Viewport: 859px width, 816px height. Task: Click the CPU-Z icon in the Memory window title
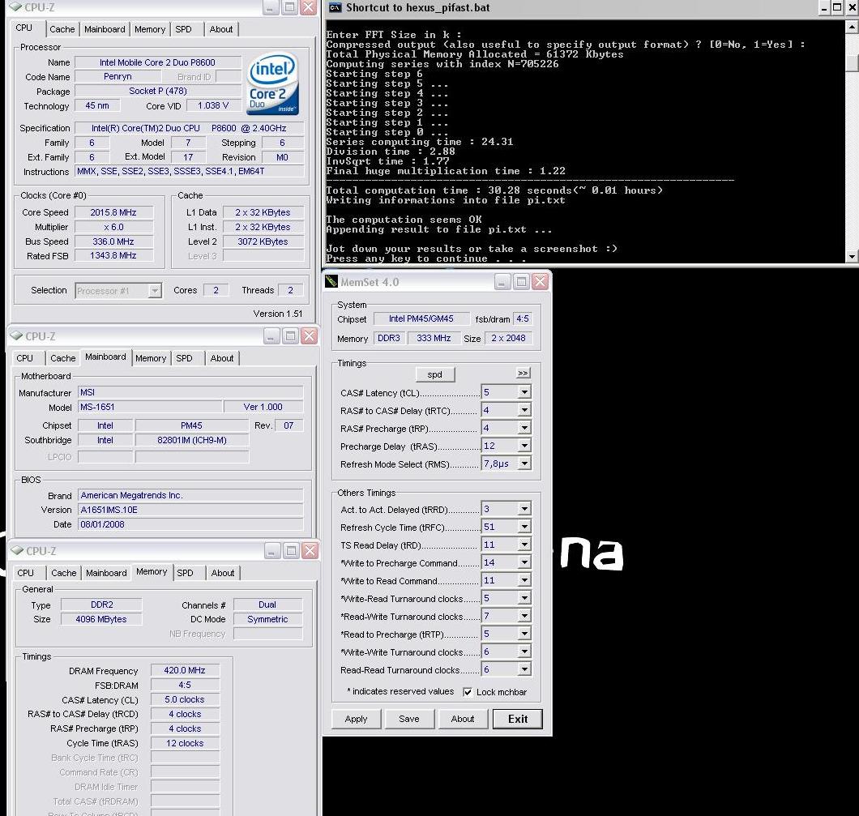click(17, 550)
